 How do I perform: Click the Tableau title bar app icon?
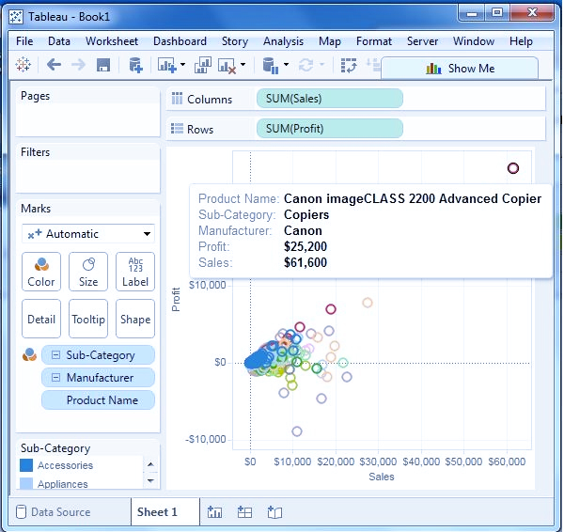tap(16, 17)
